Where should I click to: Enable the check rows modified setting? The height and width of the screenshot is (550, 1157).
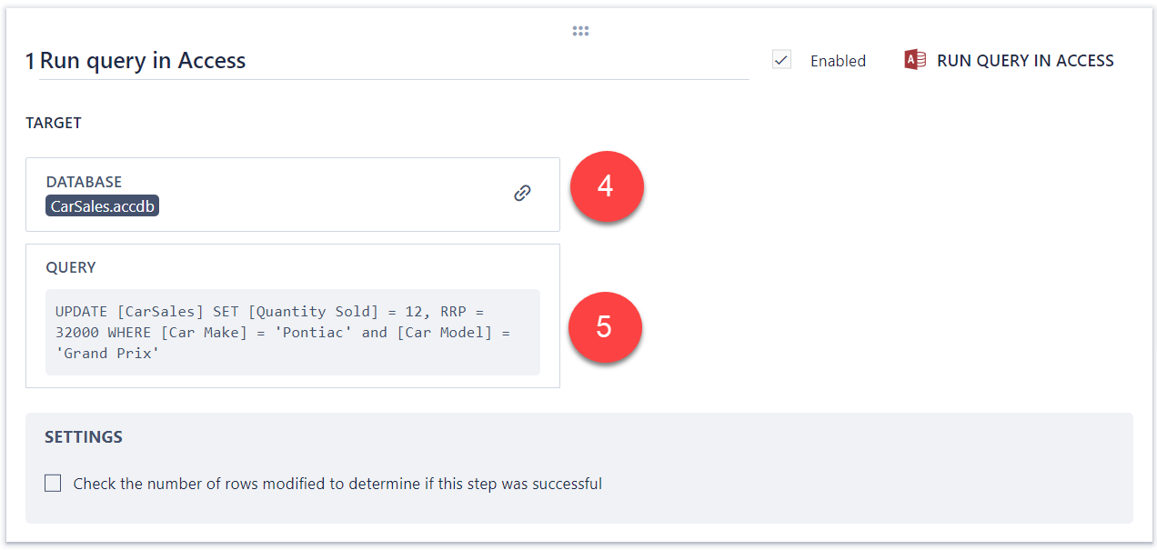tap(53, 483)
